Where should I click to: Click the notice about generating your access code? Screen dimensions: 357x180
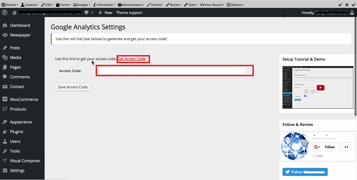point(201,39)
